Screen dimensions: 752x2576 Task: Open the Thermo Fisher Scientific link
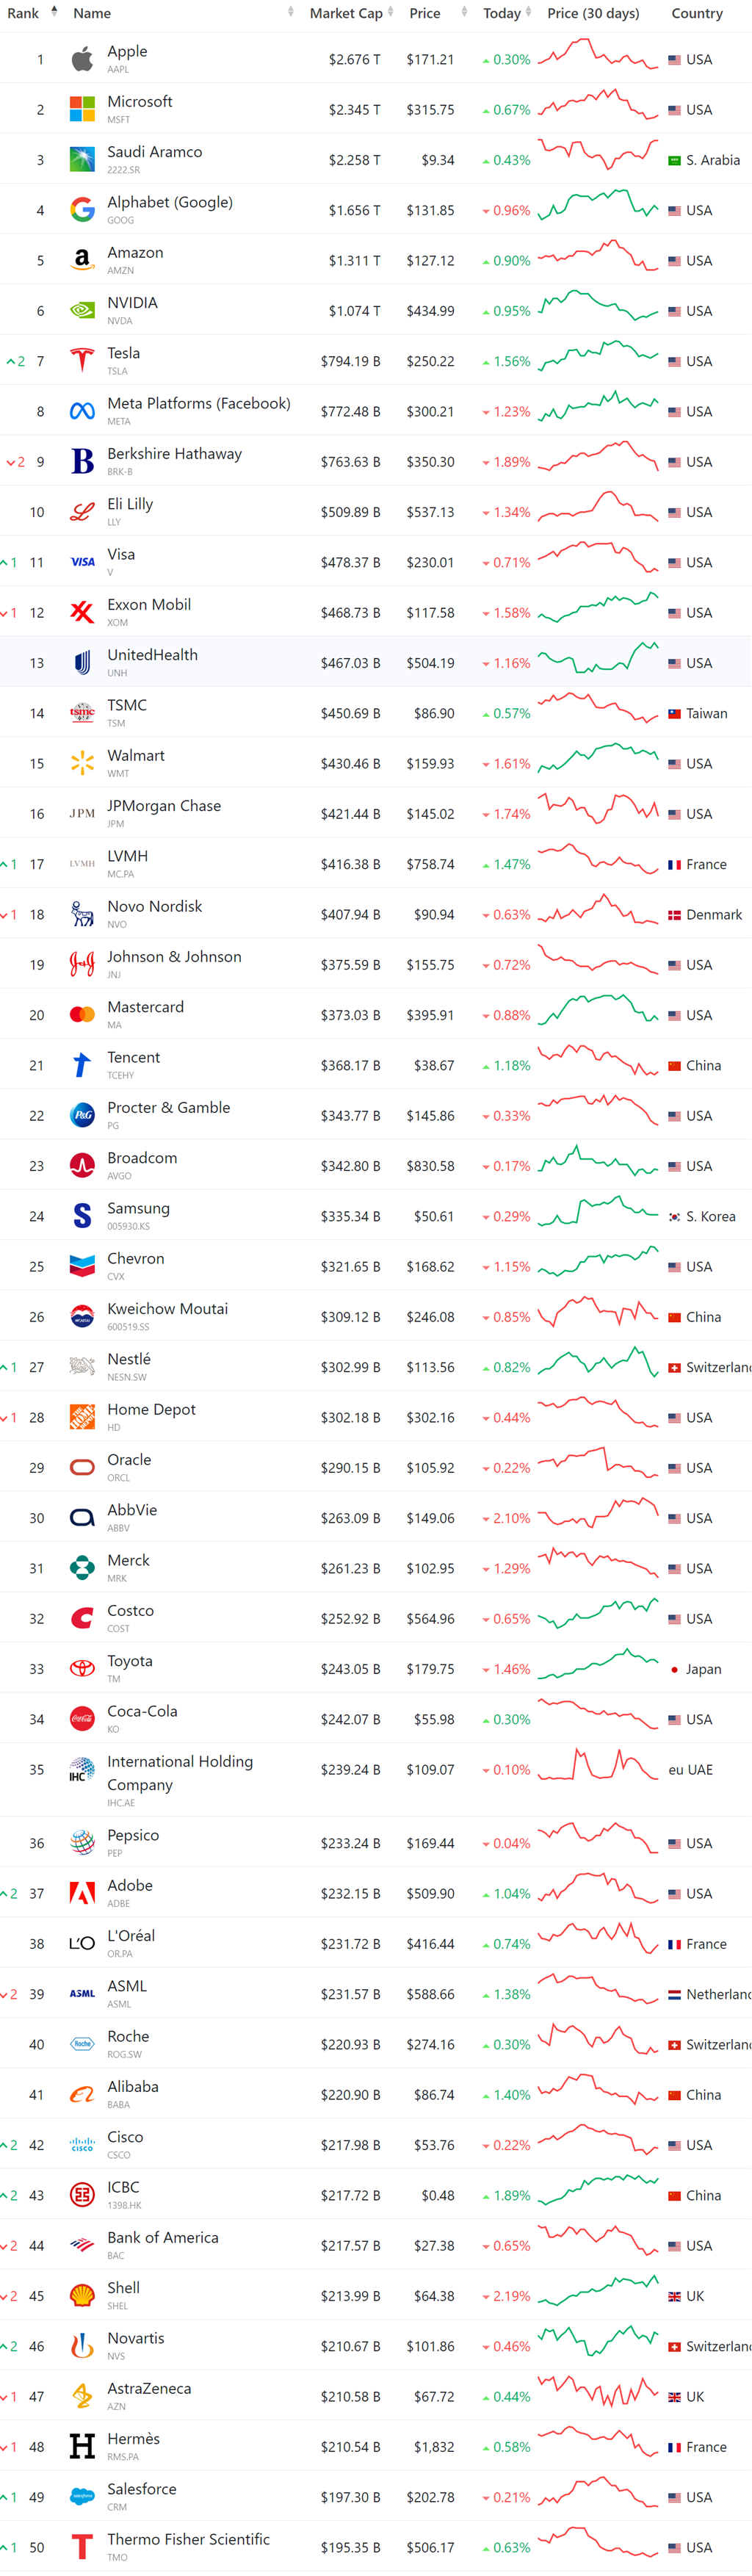[188, 2539]
